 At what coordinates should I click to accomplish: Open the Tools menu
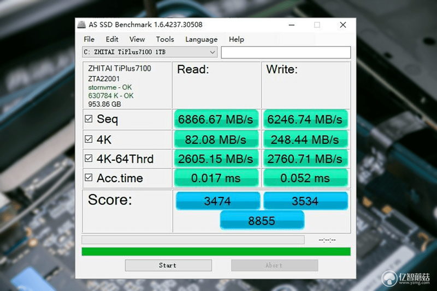coord(165,39)
